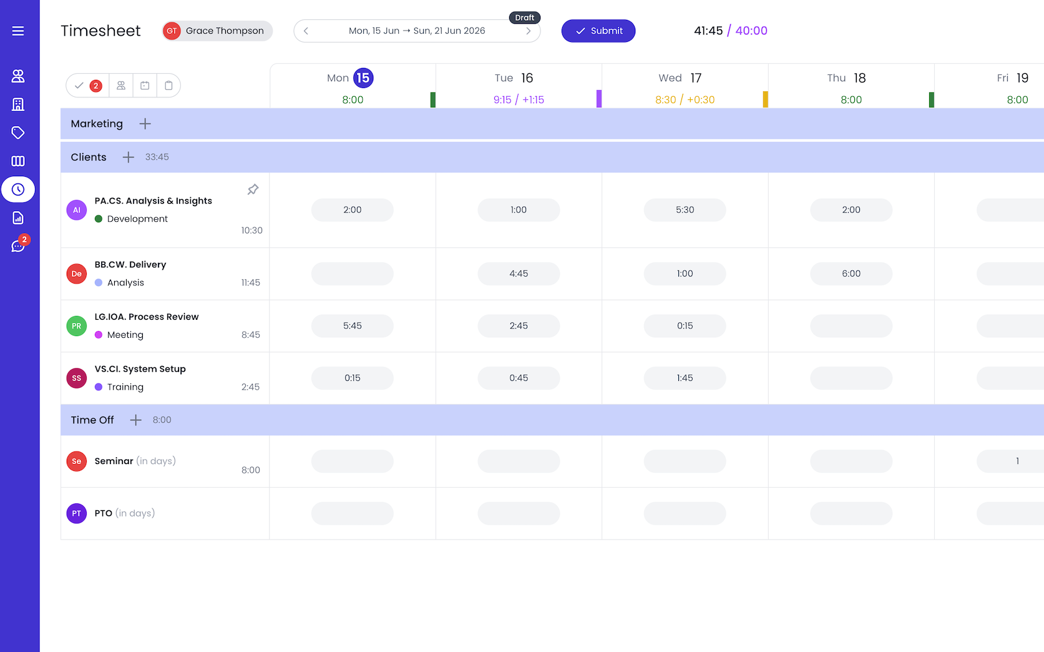The image size is (1044, 652).
Task: Open the chat messages icon with badge 2
Action: (x=18, y=246)
